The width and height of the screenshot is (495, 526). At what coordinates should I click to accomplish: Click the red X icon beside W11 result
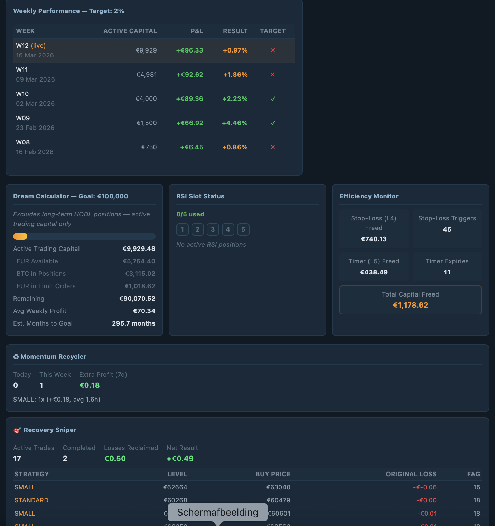coord(273,75)
